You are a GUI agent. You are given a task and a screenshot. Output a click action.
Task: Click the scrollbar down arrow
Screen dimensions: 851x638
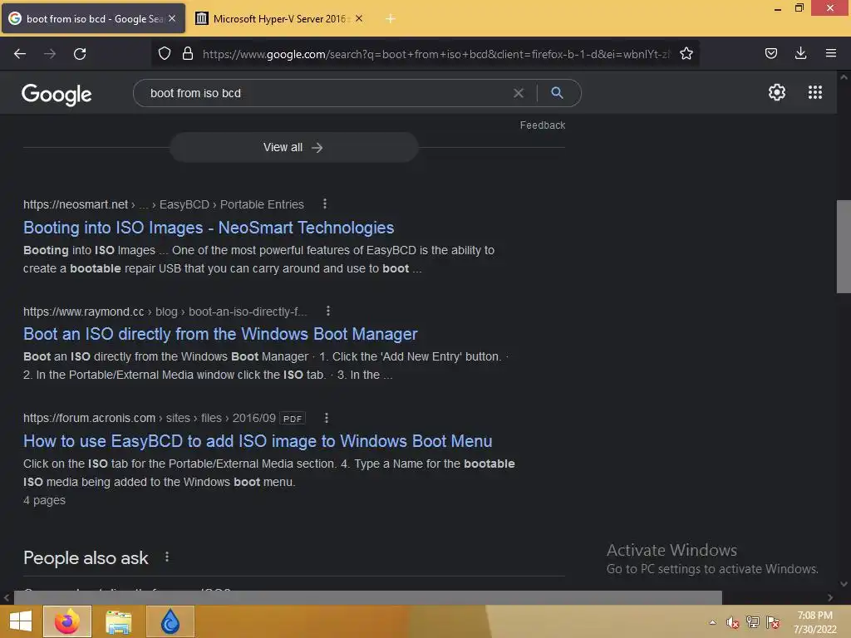coord(844,584)
